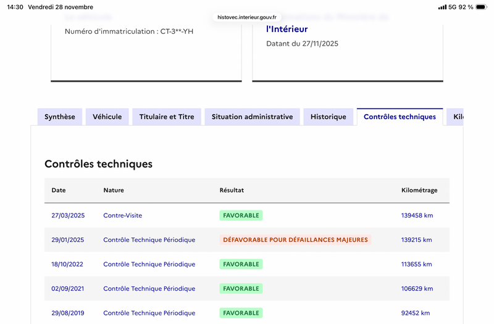Click the FAVORABLE badge for 18/10/2022
Image resolution: width=494 pixels, height=324 pixels.
[241, 264]
